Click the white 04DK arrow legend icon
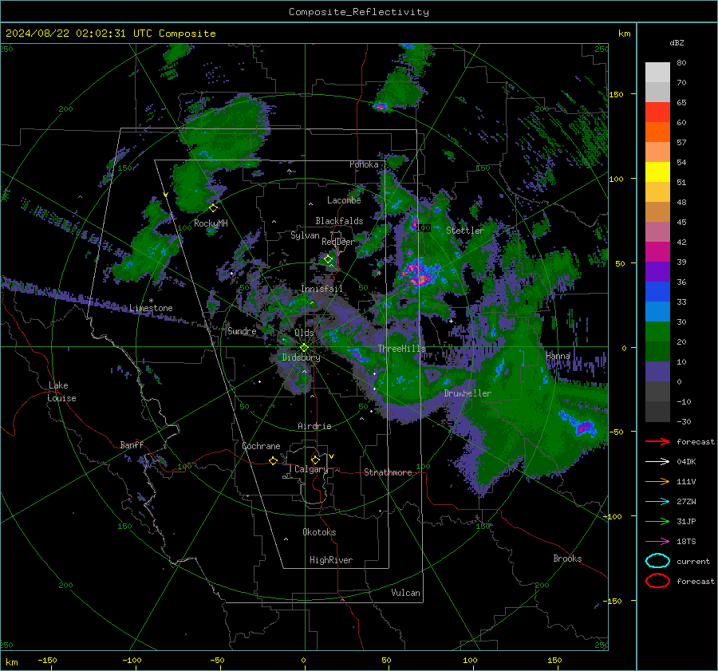Image resolution: width=718 pixels, height=671 pixels. click(657, 462)
